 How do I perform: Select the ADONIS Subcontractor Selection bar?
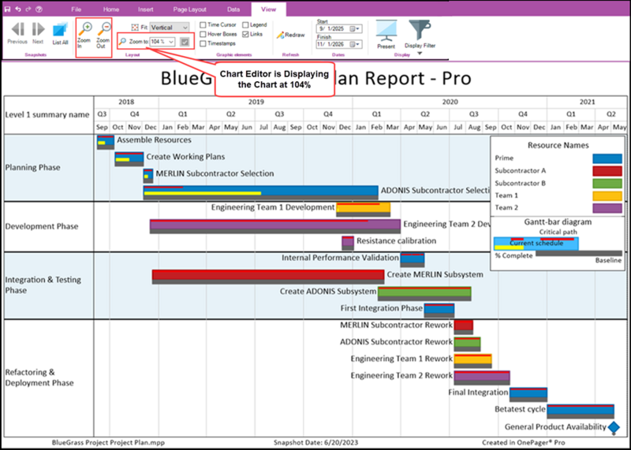[x=261, y=192]
